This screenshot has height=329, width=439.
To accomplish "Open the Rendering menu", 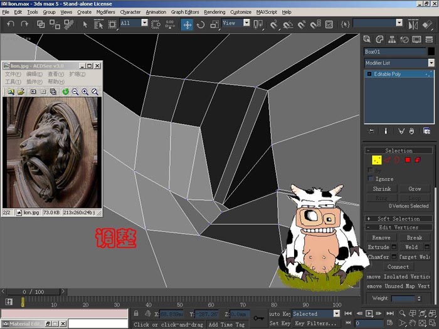I will [214, 12].
